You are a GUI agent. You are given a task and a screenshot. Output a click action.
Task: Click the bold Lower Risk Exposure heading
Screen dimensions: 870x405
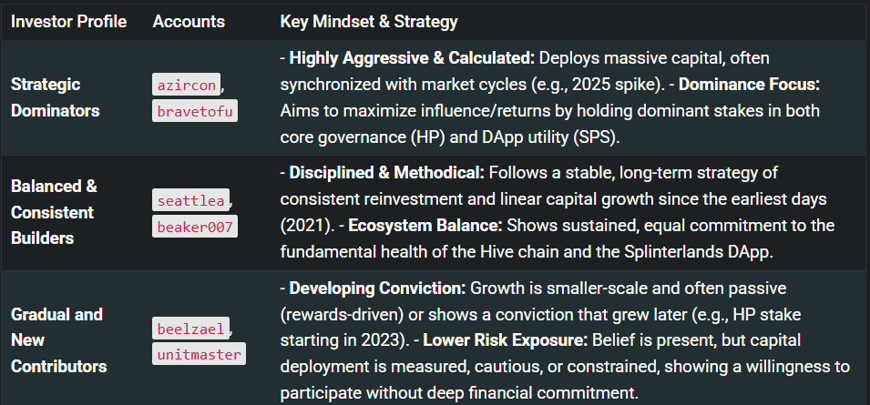(x=496, y=341)
